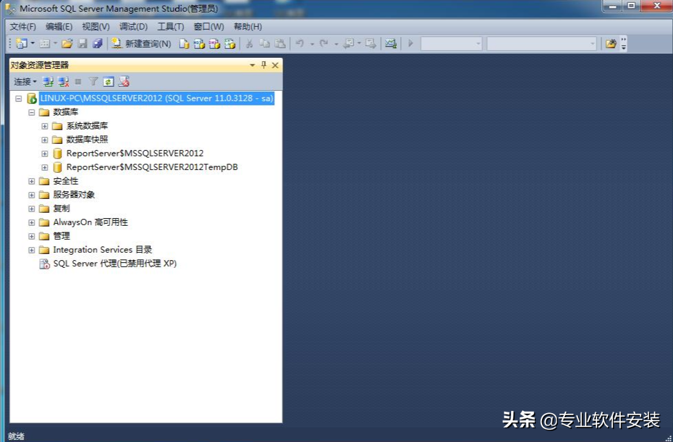The height and width of the screenshot is (442, 673).
Task: Collapse the LINUX-PC\MSSQLSERVER2012 server node
Action: click(19, 98)
